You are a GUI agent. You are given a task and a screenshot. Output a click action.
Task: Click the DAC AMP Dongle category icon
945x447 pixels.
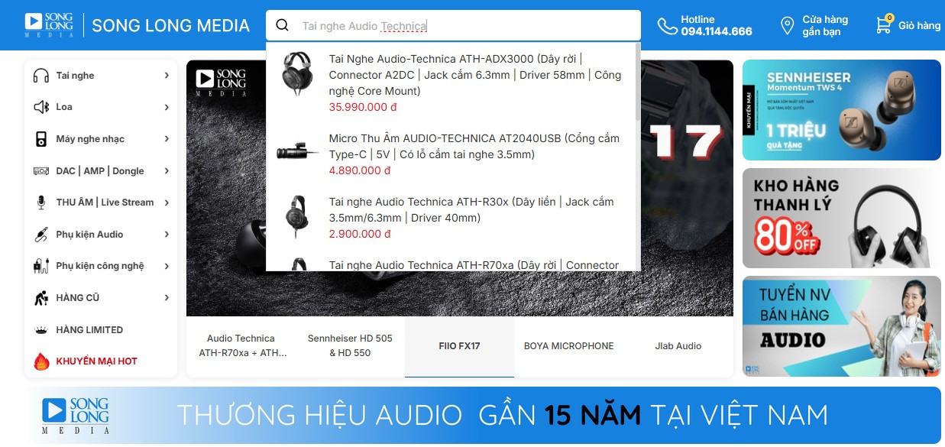click(41, 171)
